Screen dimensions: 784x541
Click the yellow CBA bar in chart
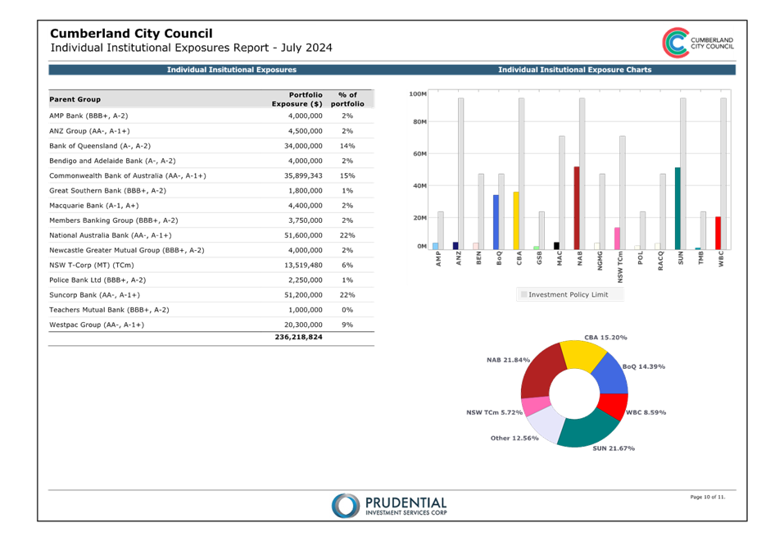(x=516, y=220)
